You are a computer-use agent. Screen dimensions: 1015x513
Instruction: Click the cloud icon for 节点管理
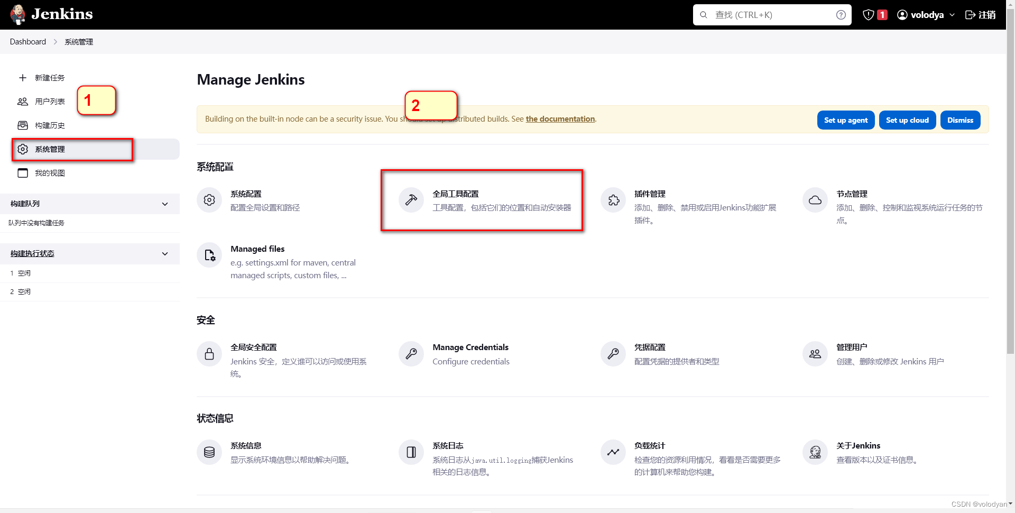coord(815,200)
